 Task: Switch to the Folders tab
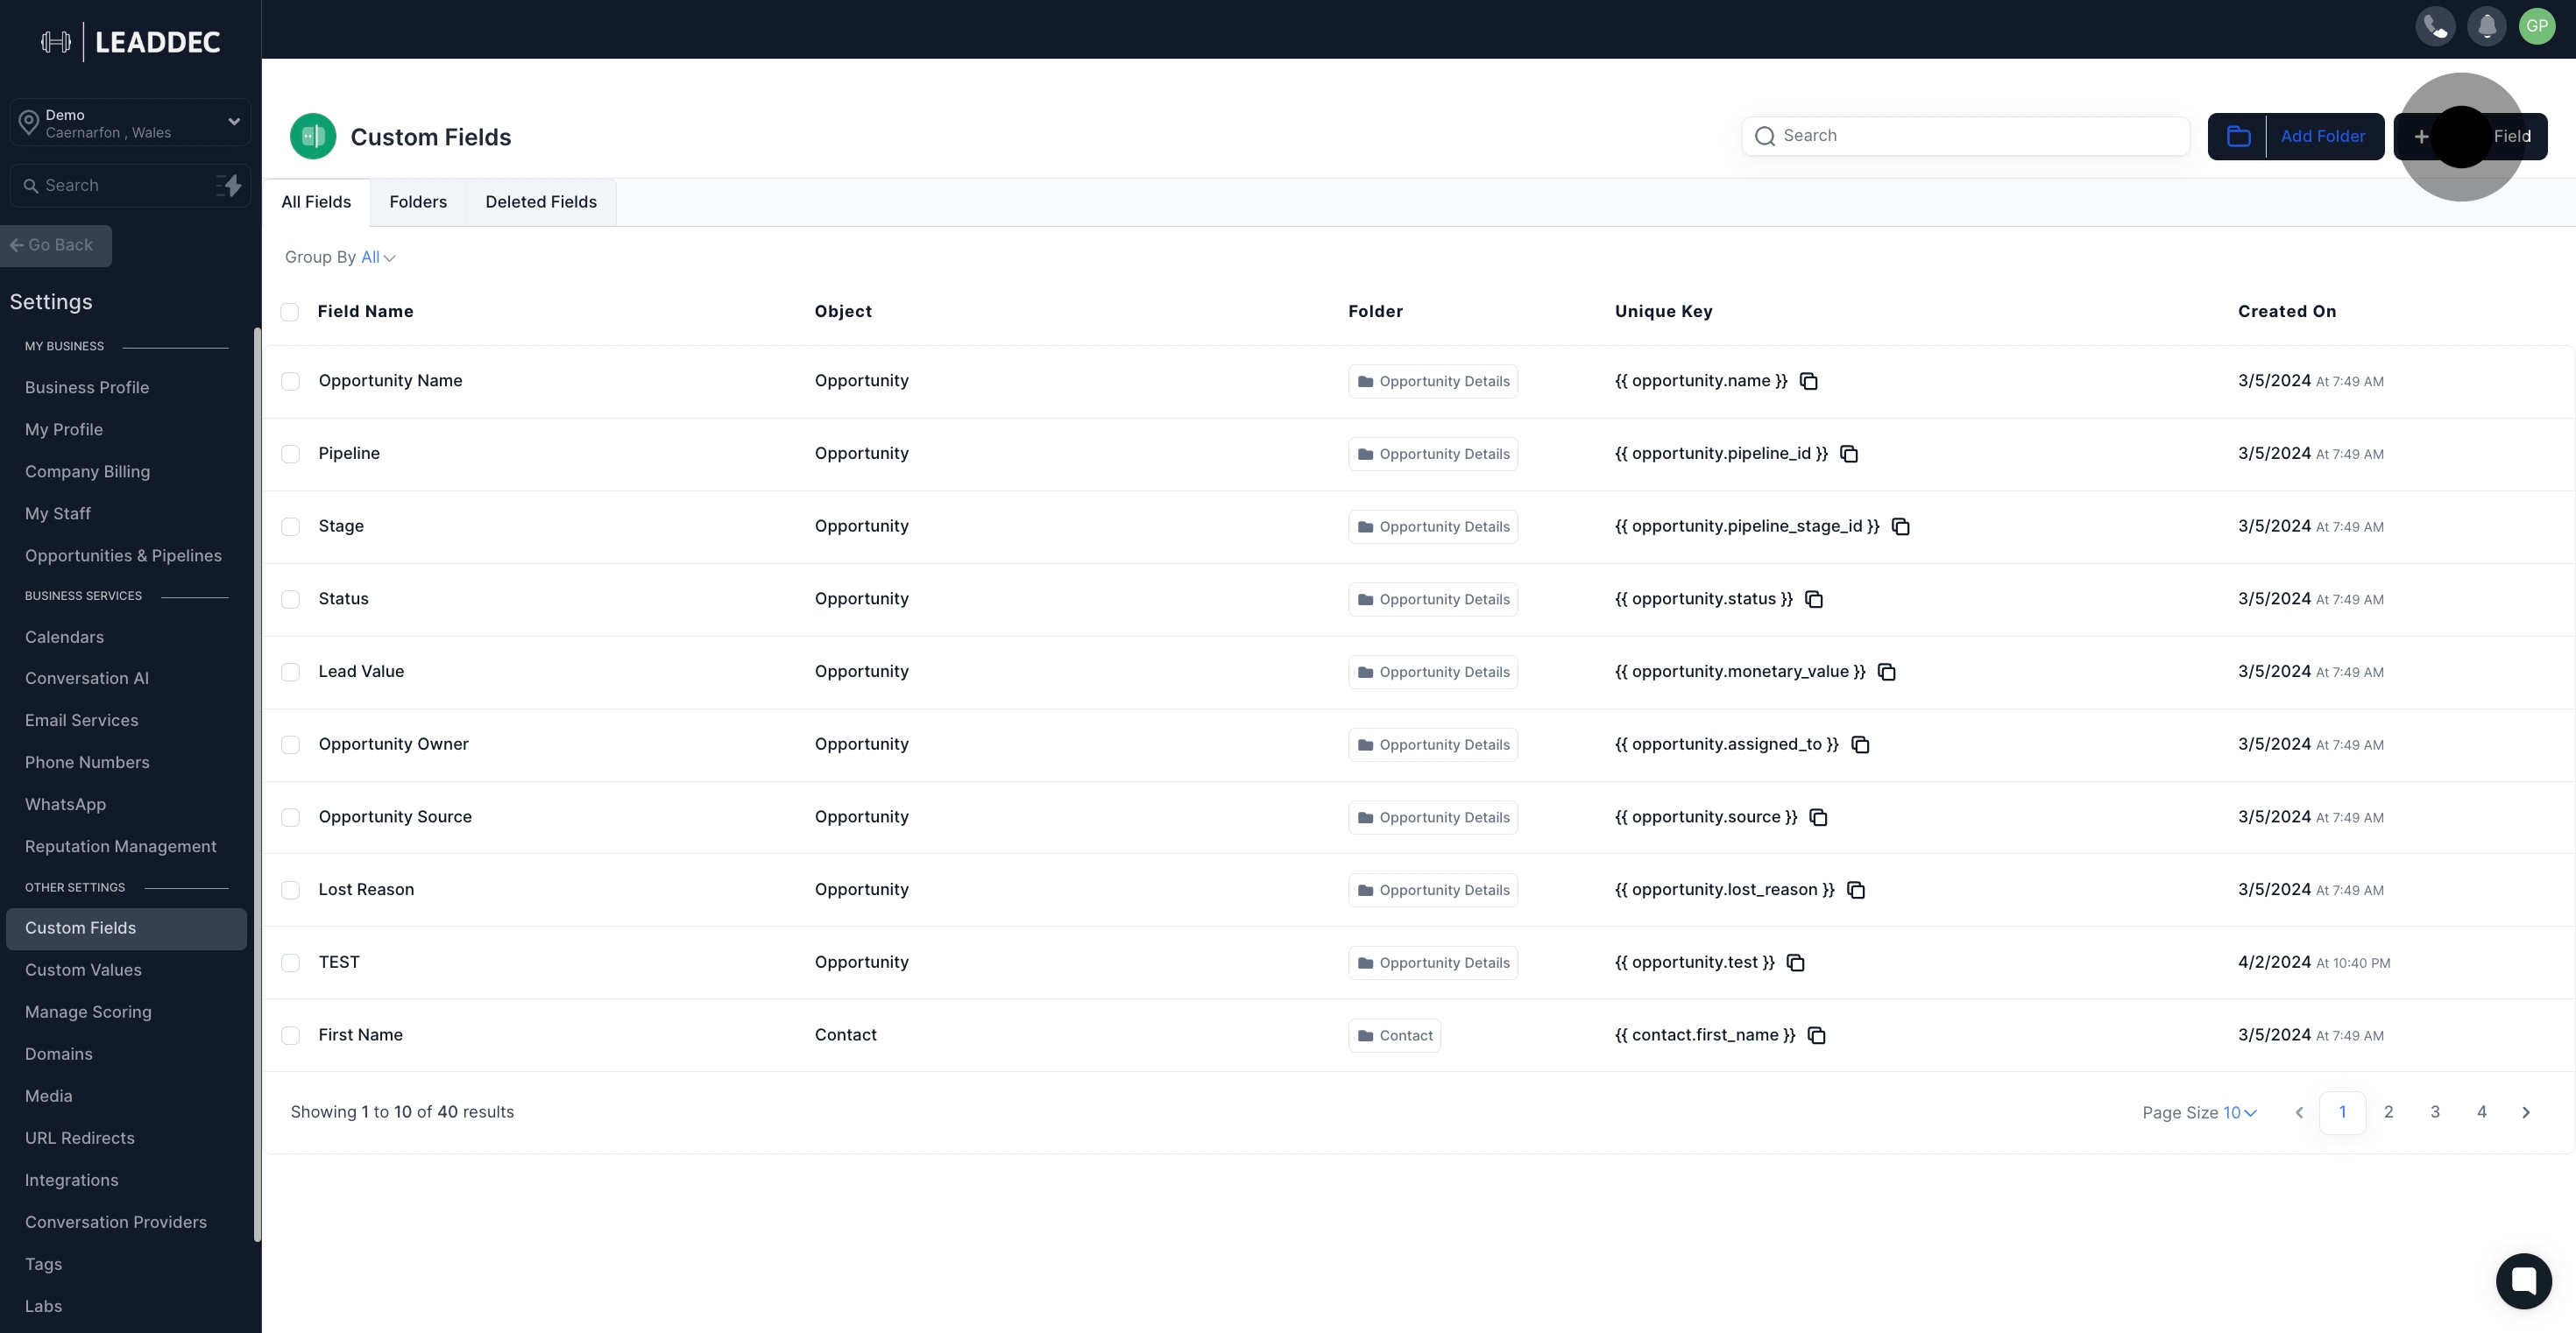418,203
